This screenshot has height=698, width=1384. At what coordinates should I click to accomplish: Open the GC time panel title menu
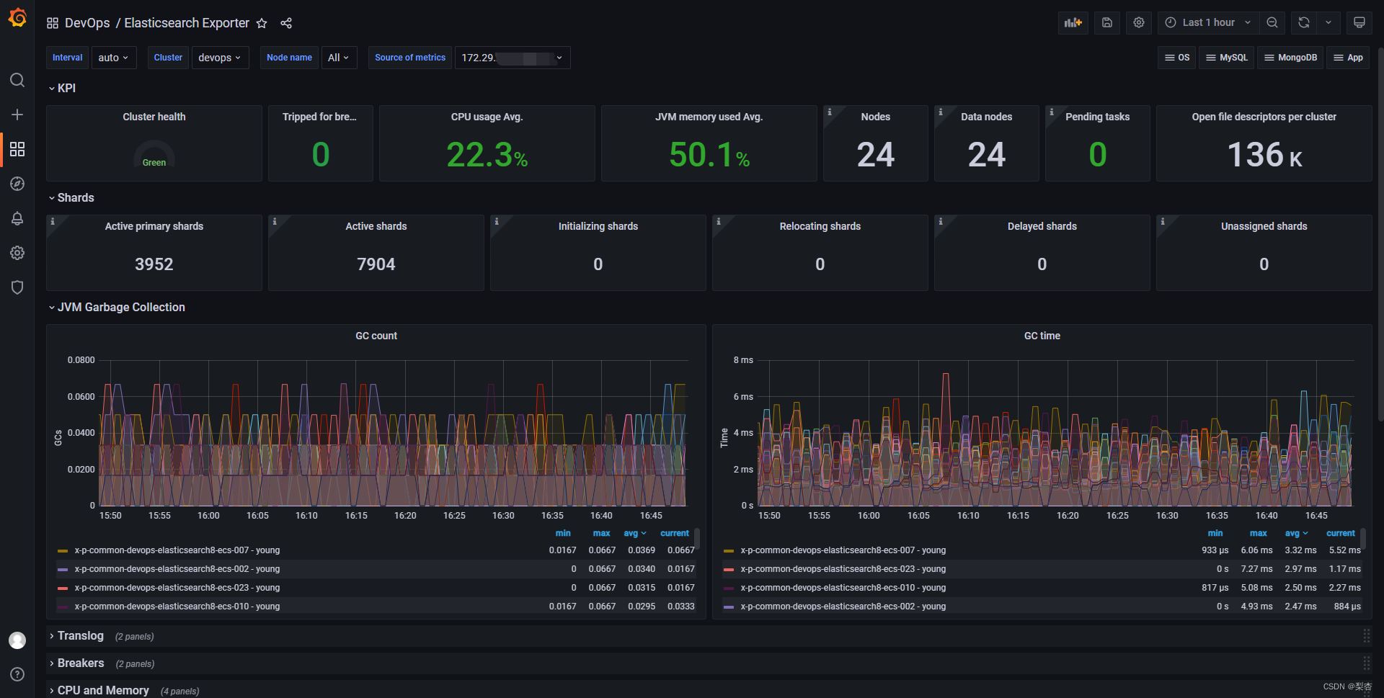(x=1042, y=336)
